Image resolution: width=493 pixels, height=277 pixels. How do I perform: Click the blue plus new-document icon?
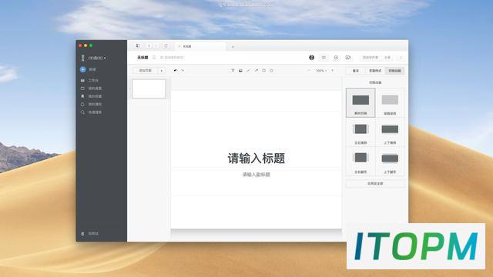click(x=82, y=69)
